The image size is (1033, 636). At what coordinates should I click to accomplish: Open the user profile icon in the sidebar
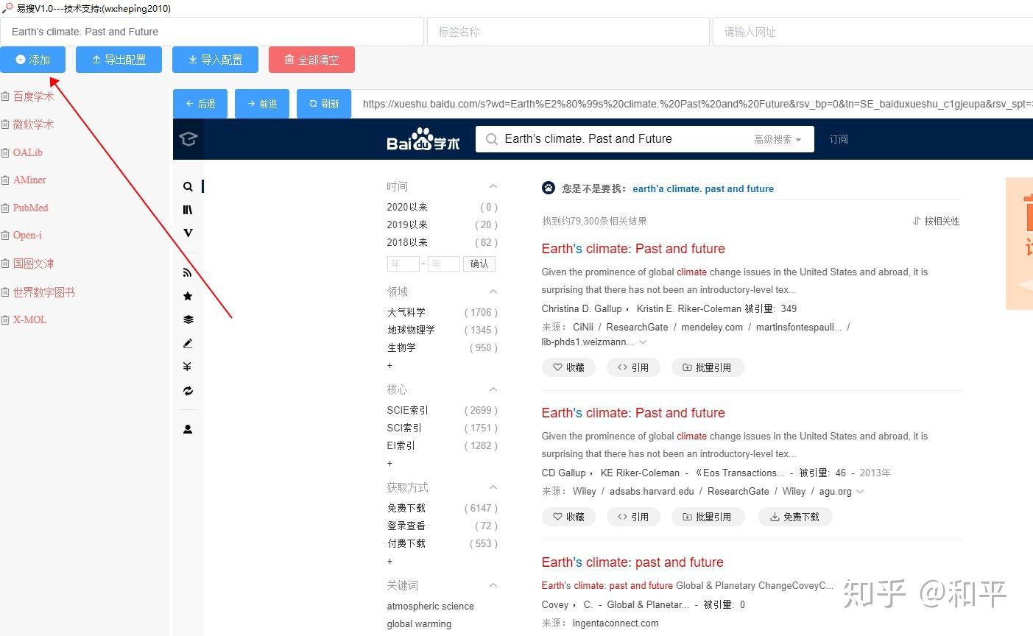[188, 429]
